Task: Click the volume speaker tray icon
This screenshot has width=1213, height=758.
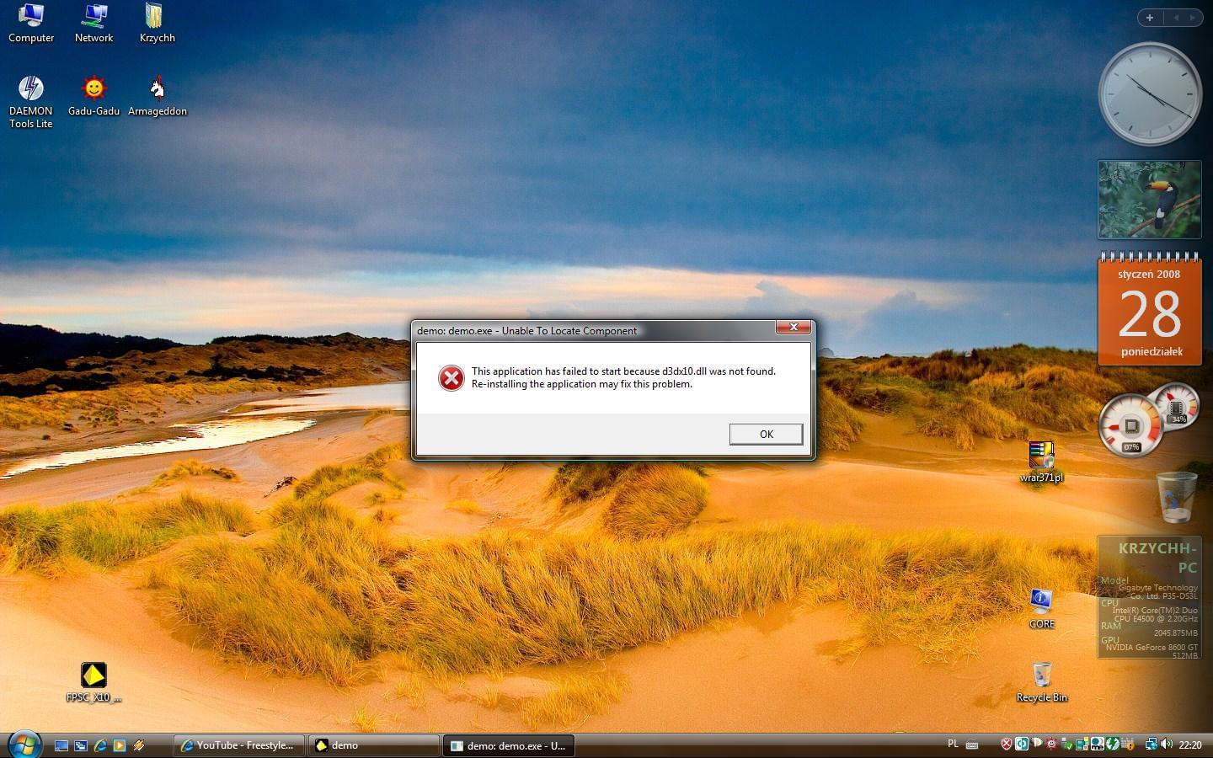Action: pyautogui.click(x=1167, y=745)
